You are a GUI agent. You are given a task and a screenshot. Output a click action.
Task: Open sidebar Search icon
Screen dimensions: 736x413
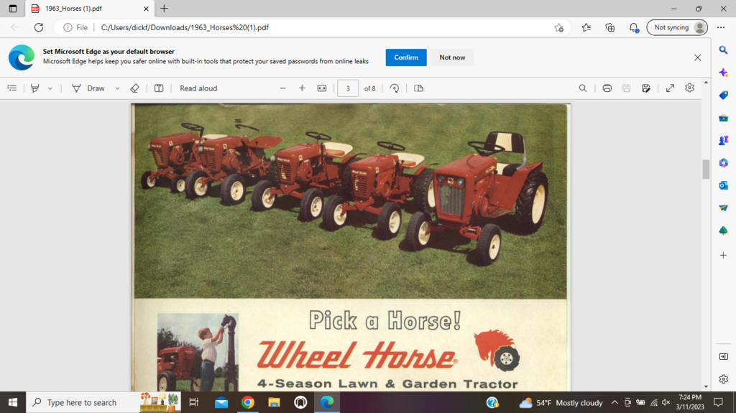723,50
